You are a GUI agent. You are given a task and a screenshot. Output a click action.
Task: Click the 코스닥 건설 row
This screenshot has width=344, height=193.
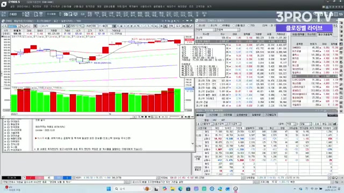pyautogui.click(x=241, y=102)
